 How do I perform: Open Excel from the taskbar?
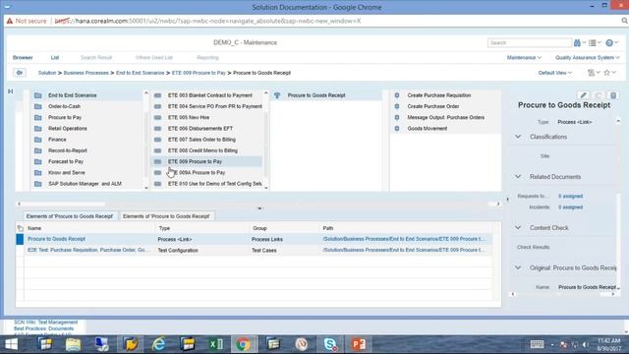(x=215, y=344)
